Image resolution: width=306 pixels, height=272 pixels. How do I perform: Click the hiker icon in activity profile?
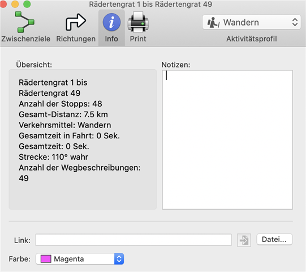point(213,23)
